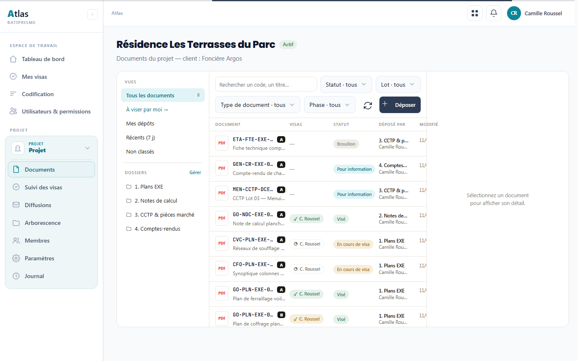Viewport: 578px width, 361px height.
Task: Click Brouillon status badge
Action: pos(346,144)
